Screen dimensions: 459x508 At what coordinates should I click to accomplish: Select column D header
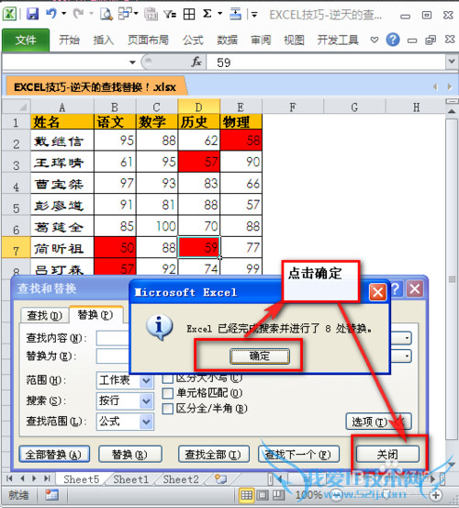(199, 107)
